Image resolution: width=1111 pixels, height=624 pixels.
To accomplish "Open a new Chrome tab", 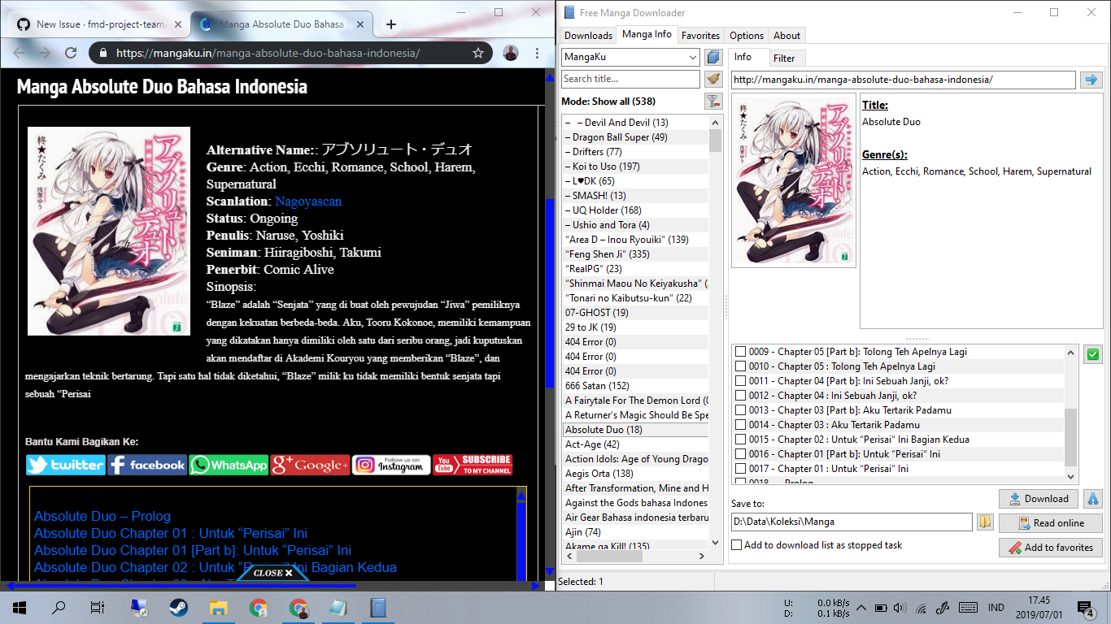I will 391,24.
